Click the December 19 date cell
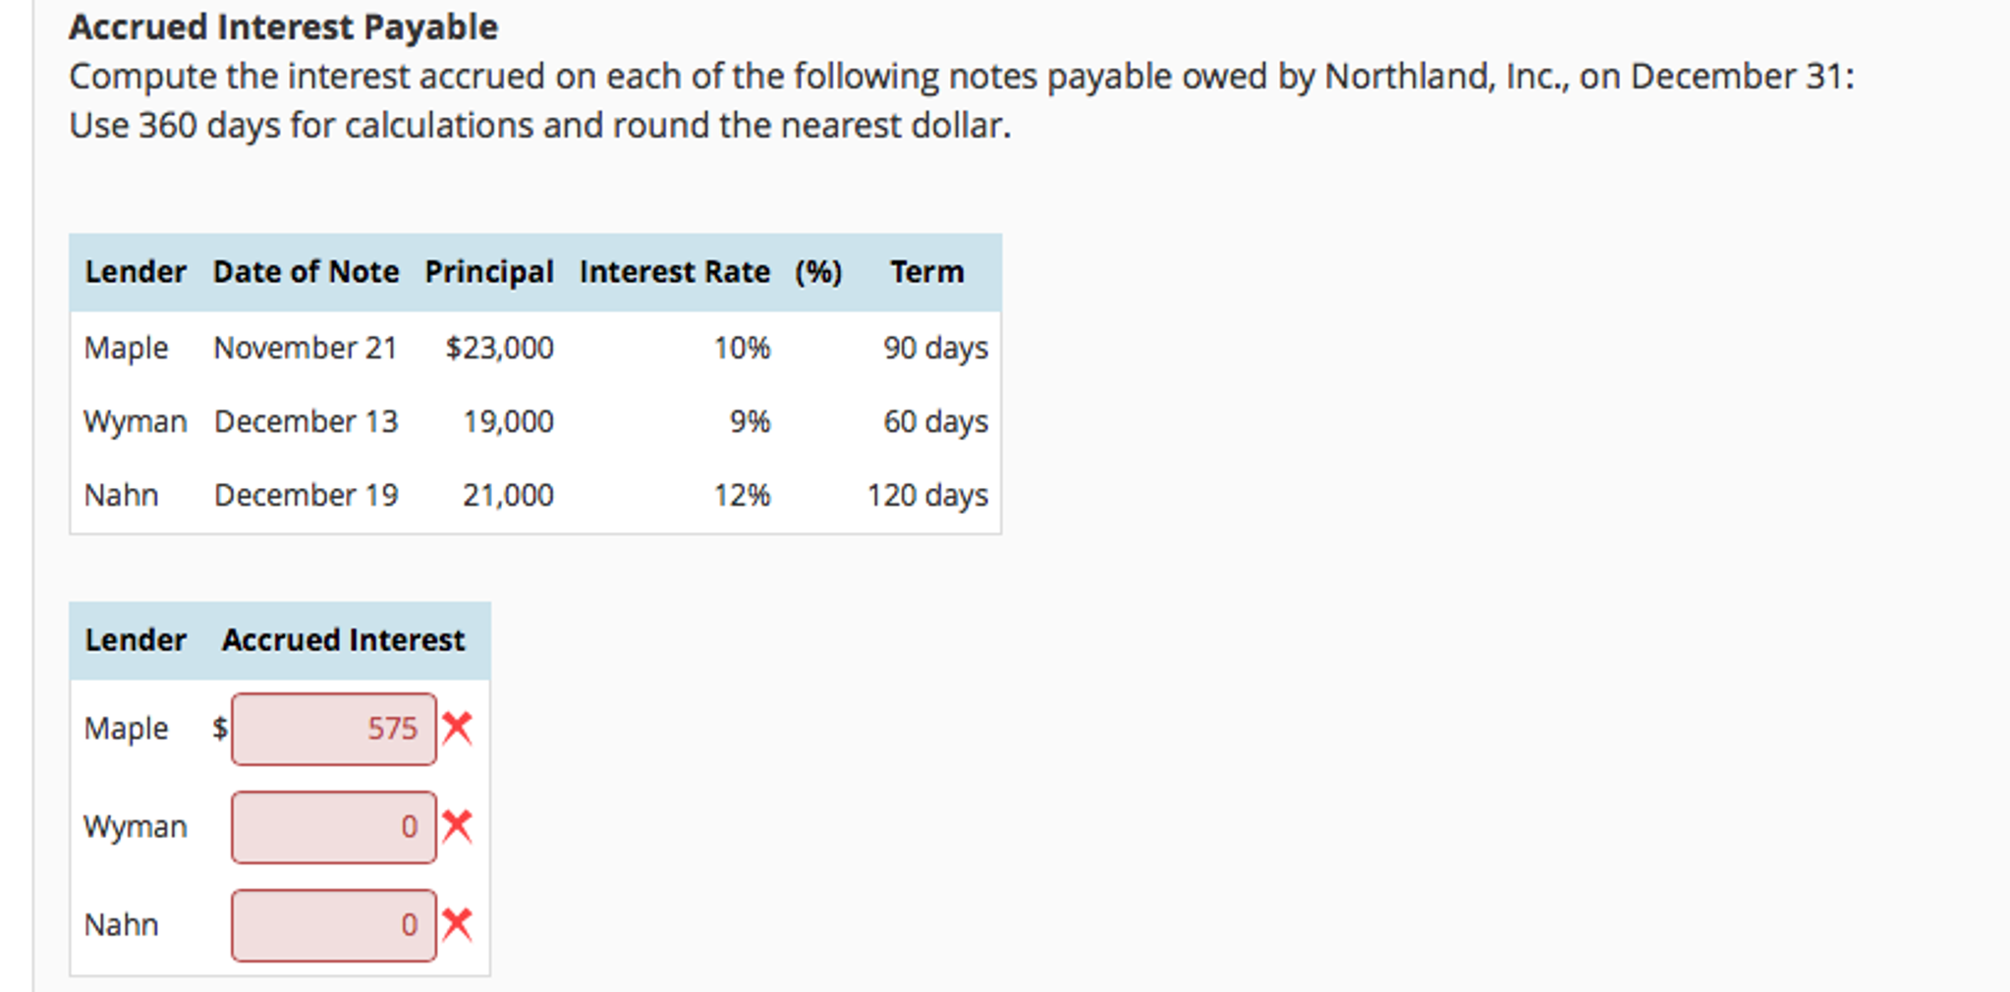 tap(306, 495)
